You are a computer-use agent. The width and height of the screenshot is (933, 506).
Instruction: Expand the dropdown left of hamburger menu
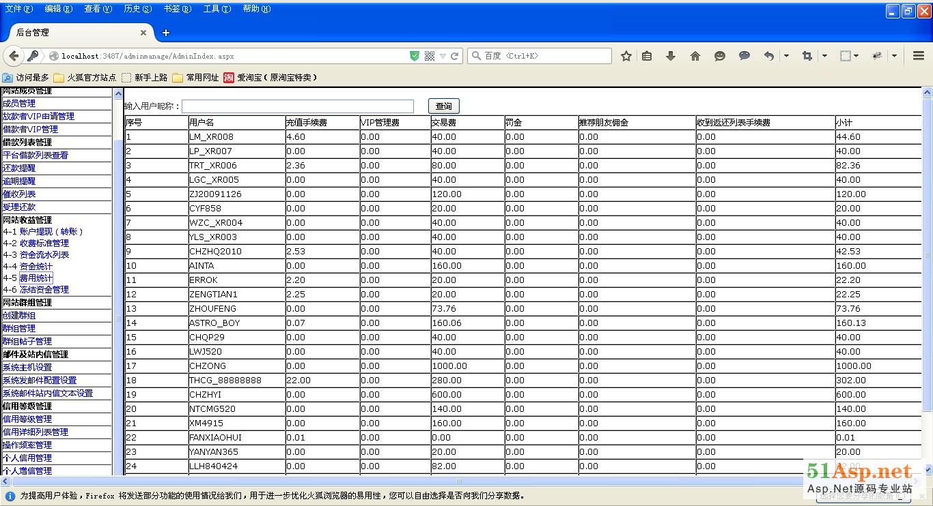pyautogui.click(x=894, y=56)
